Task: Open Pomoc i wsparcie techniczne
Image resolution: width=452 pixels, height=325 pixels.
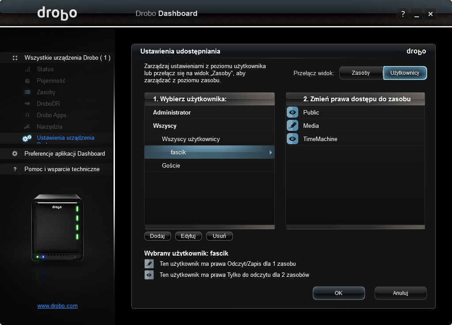Action: coord(62,169)
